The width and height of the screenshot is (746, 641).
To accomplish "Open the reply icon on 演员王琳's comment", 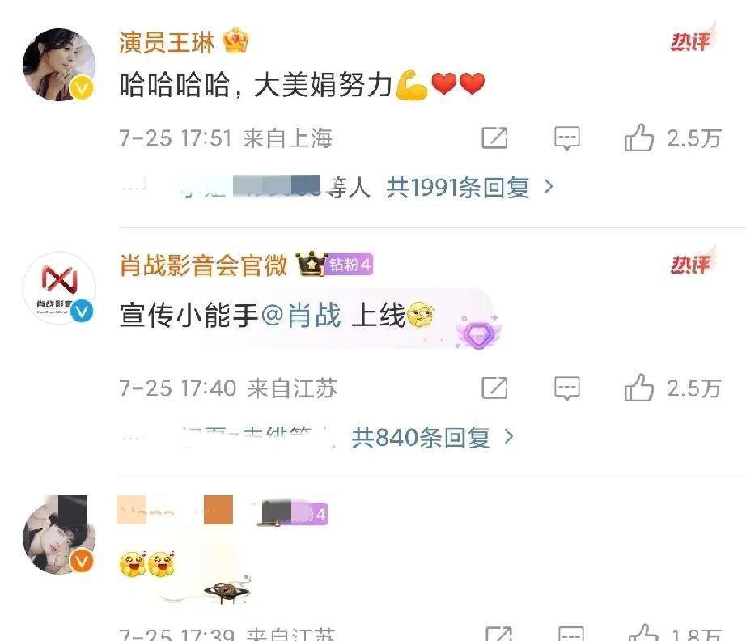I will click(567, 138).
